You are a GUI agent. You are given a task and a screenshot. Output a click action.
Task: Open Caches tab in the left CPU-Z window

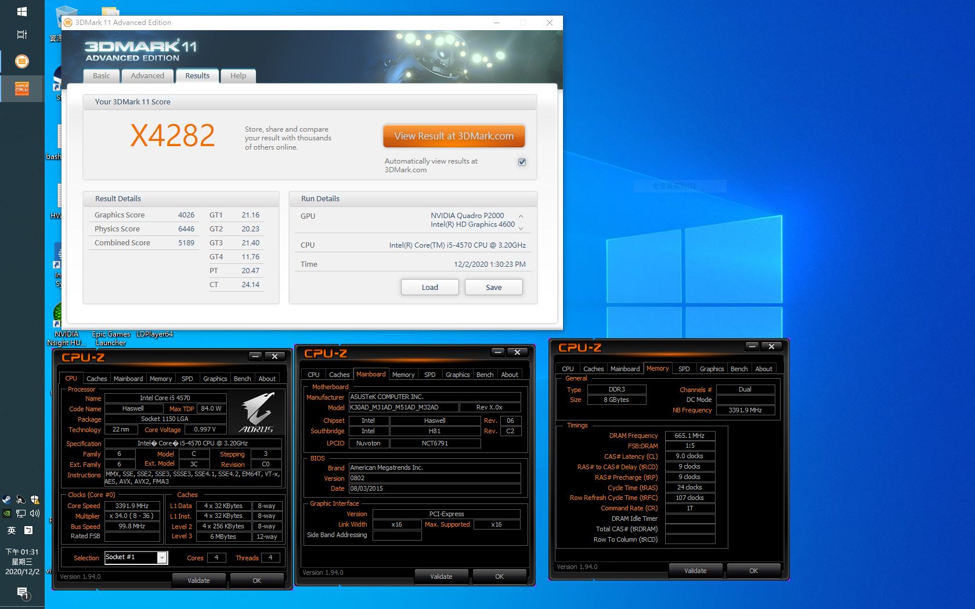96,379
